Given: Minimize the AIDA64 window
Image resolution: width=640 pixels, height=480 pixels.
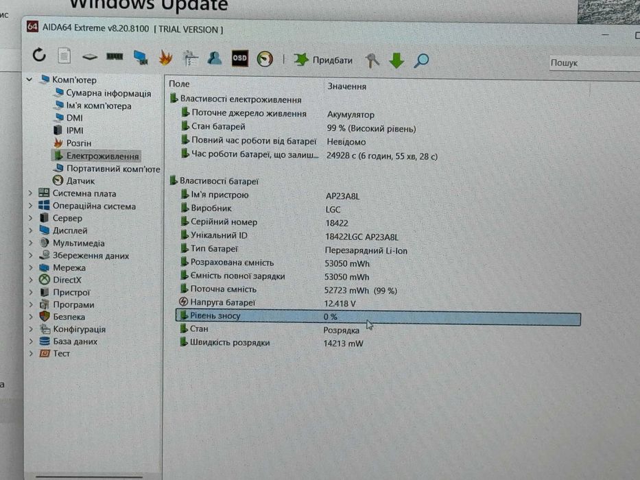Looking at the screenshot, I should point(605,35).
